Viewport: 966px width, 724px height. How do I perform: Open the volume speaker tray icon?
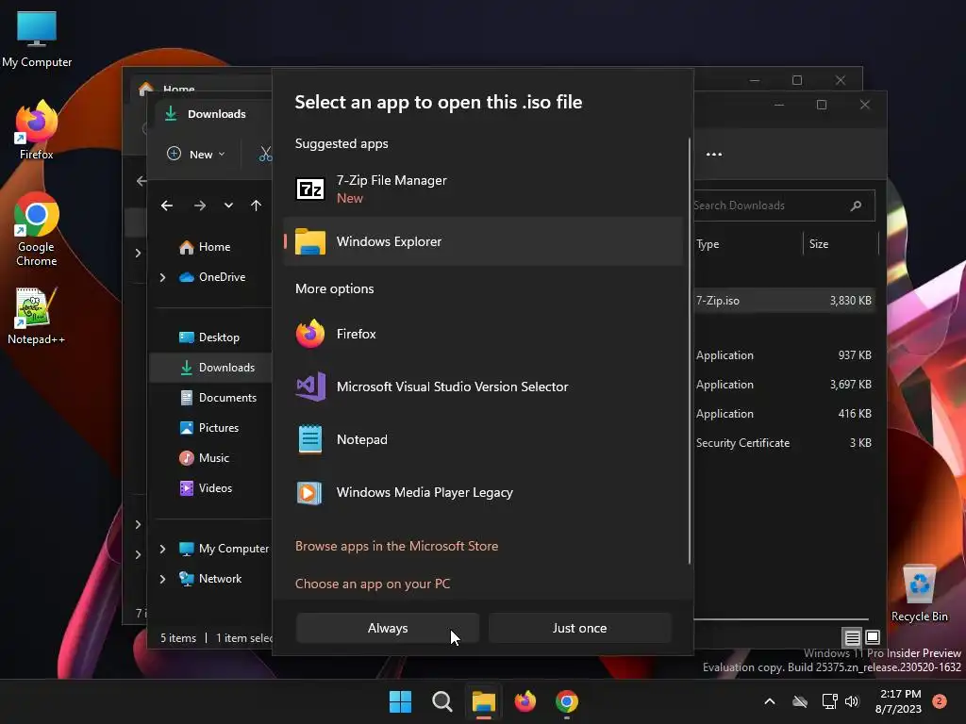tap(852, 701)
